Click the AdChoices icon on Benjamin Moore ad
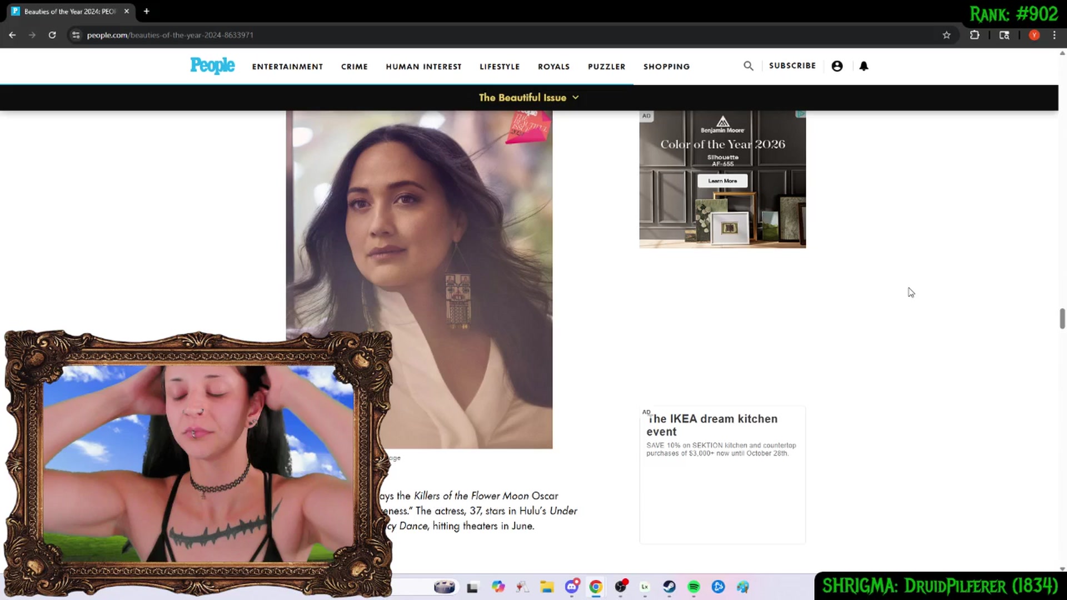This screenshot has width=1067, height=600. point(800,114)
